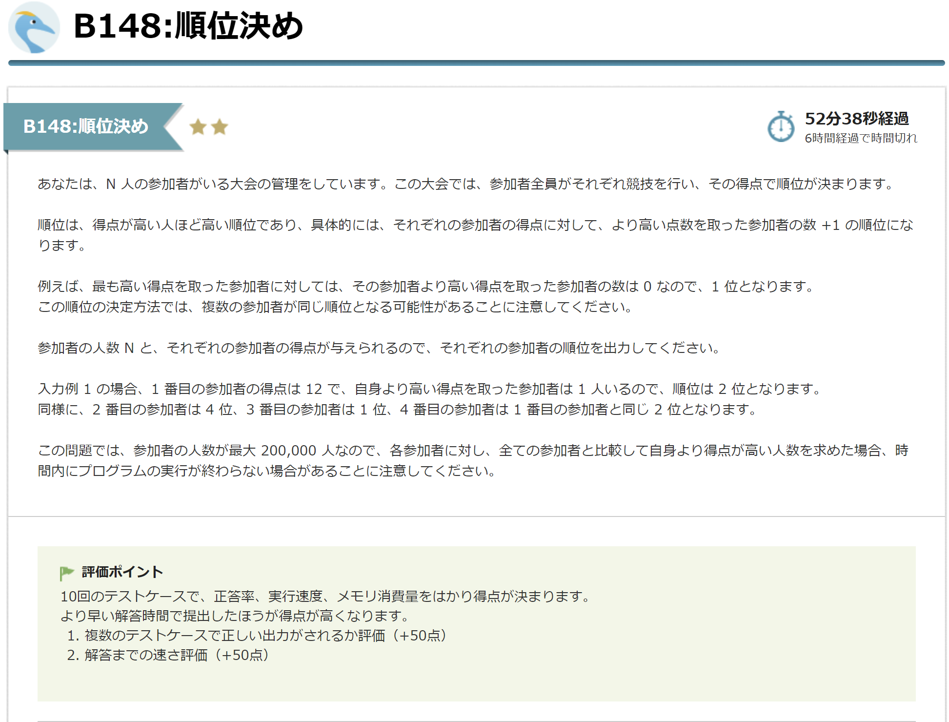Click the blue bird logo icon
Image resolution: width=949 pixels, height=722 pixels.
(x=34, y=27)
